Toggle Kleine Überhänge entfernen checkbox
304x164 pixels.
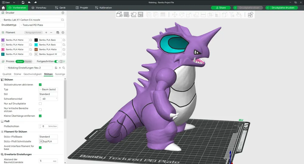(x=40, y=116)
